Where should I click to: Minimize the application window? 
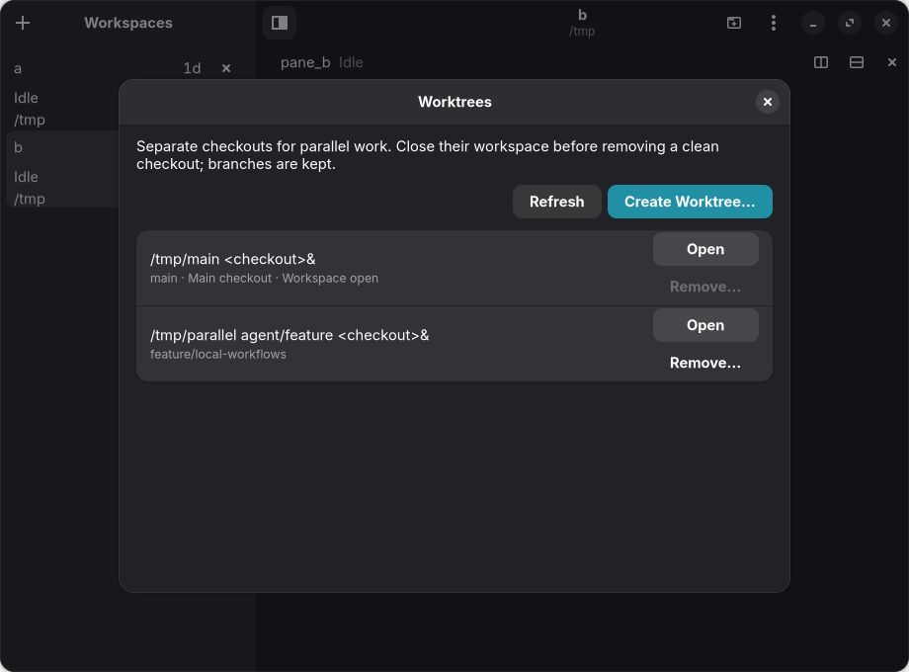point(813,23)
